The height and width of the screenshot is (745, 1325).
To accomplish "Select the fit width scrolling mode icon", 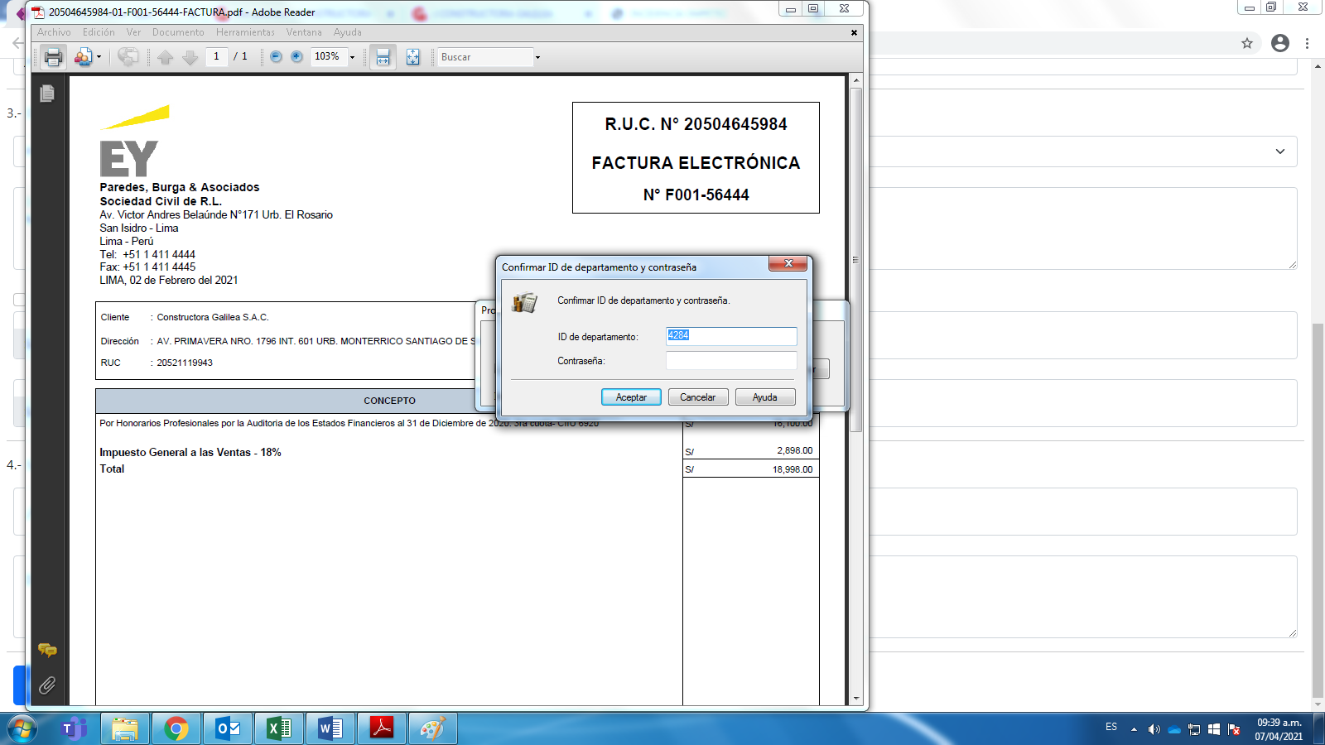I will point(383,57).
